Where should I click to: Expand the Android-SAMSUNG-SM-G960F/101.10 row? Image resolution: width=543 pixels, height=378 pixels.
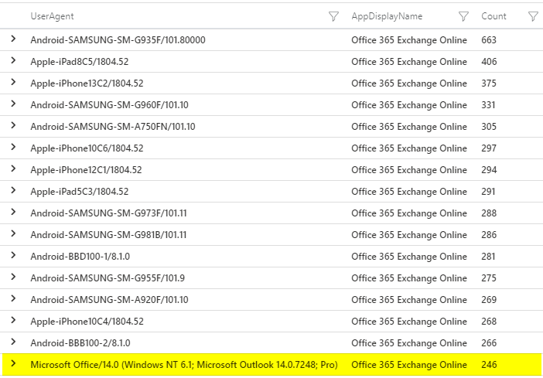[x=13, y=104]
